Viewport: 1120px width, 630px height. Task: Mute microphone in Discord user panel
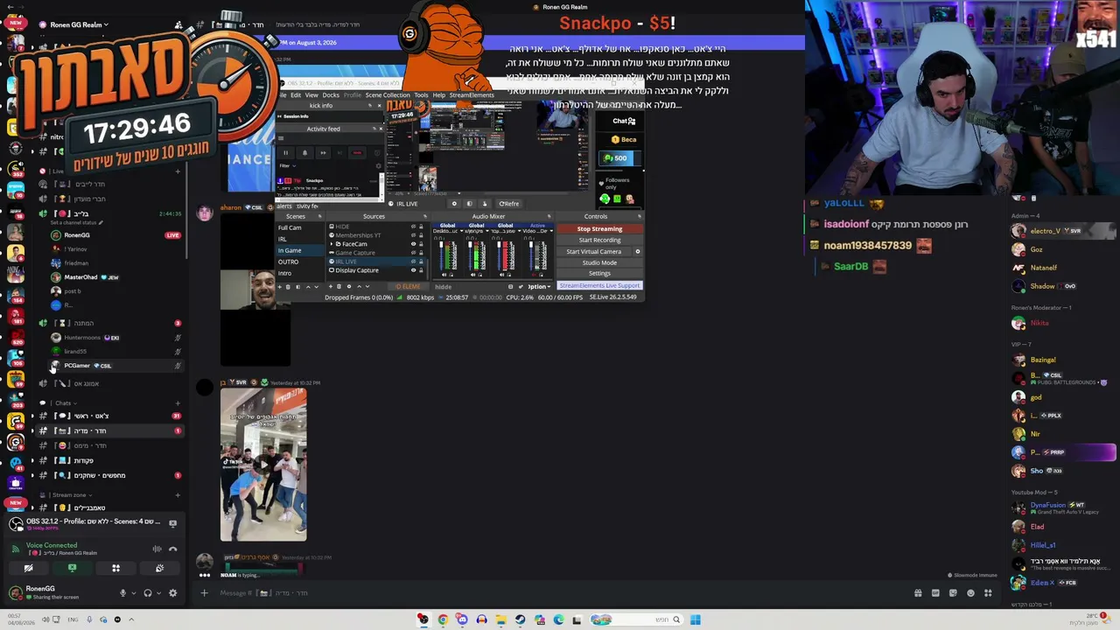click(122, 593)
